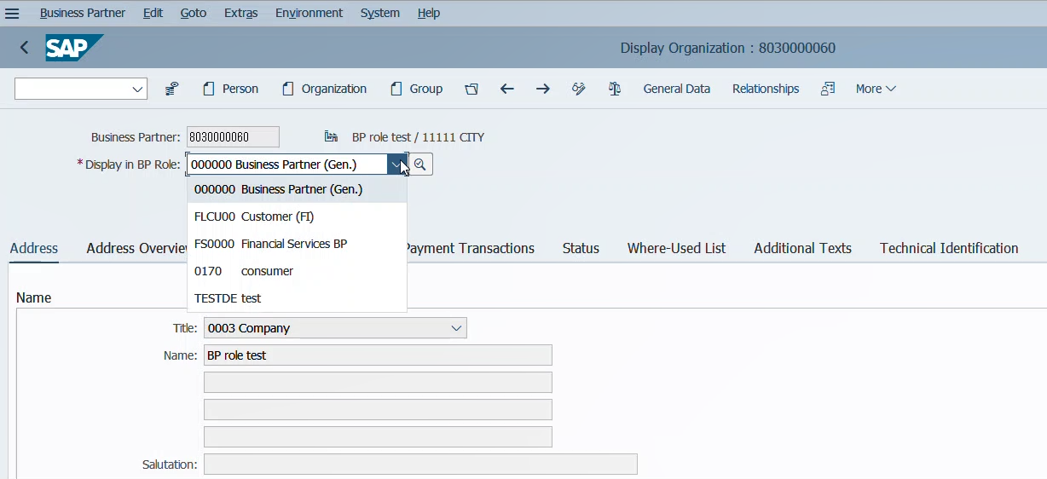1047x479 pixels.
Task: Open the SAP hamburger menu icon
Action: point(12,13)
